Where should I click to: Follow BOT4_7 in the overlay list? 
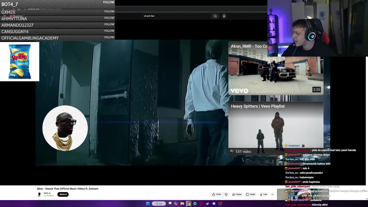(109, 2)
